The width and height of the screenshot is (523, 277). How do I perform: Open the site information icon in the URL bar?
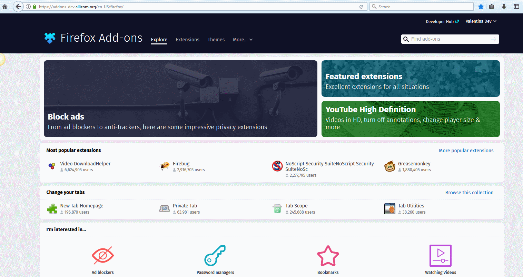pyautogui.click(x=29, y=7)
